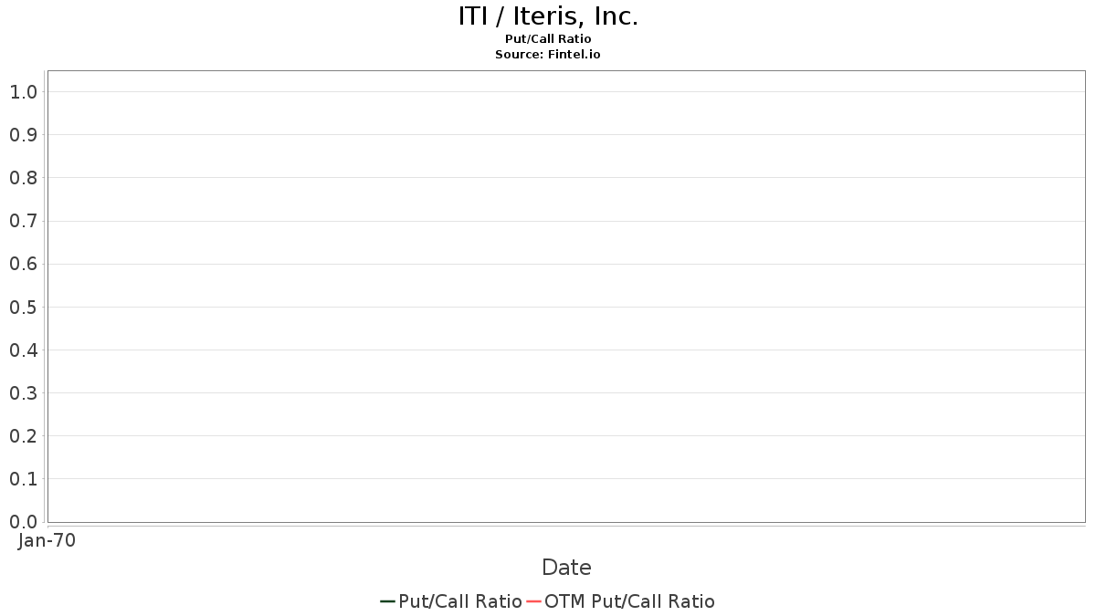Click the 0.6 y-axis label
This screenshot has height=616, width=1096.
[23, 264]
